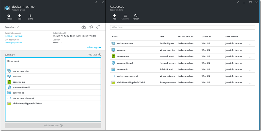Open more options for the azurevm row
Screen dimensions: 261x131
tap(251, 51)
